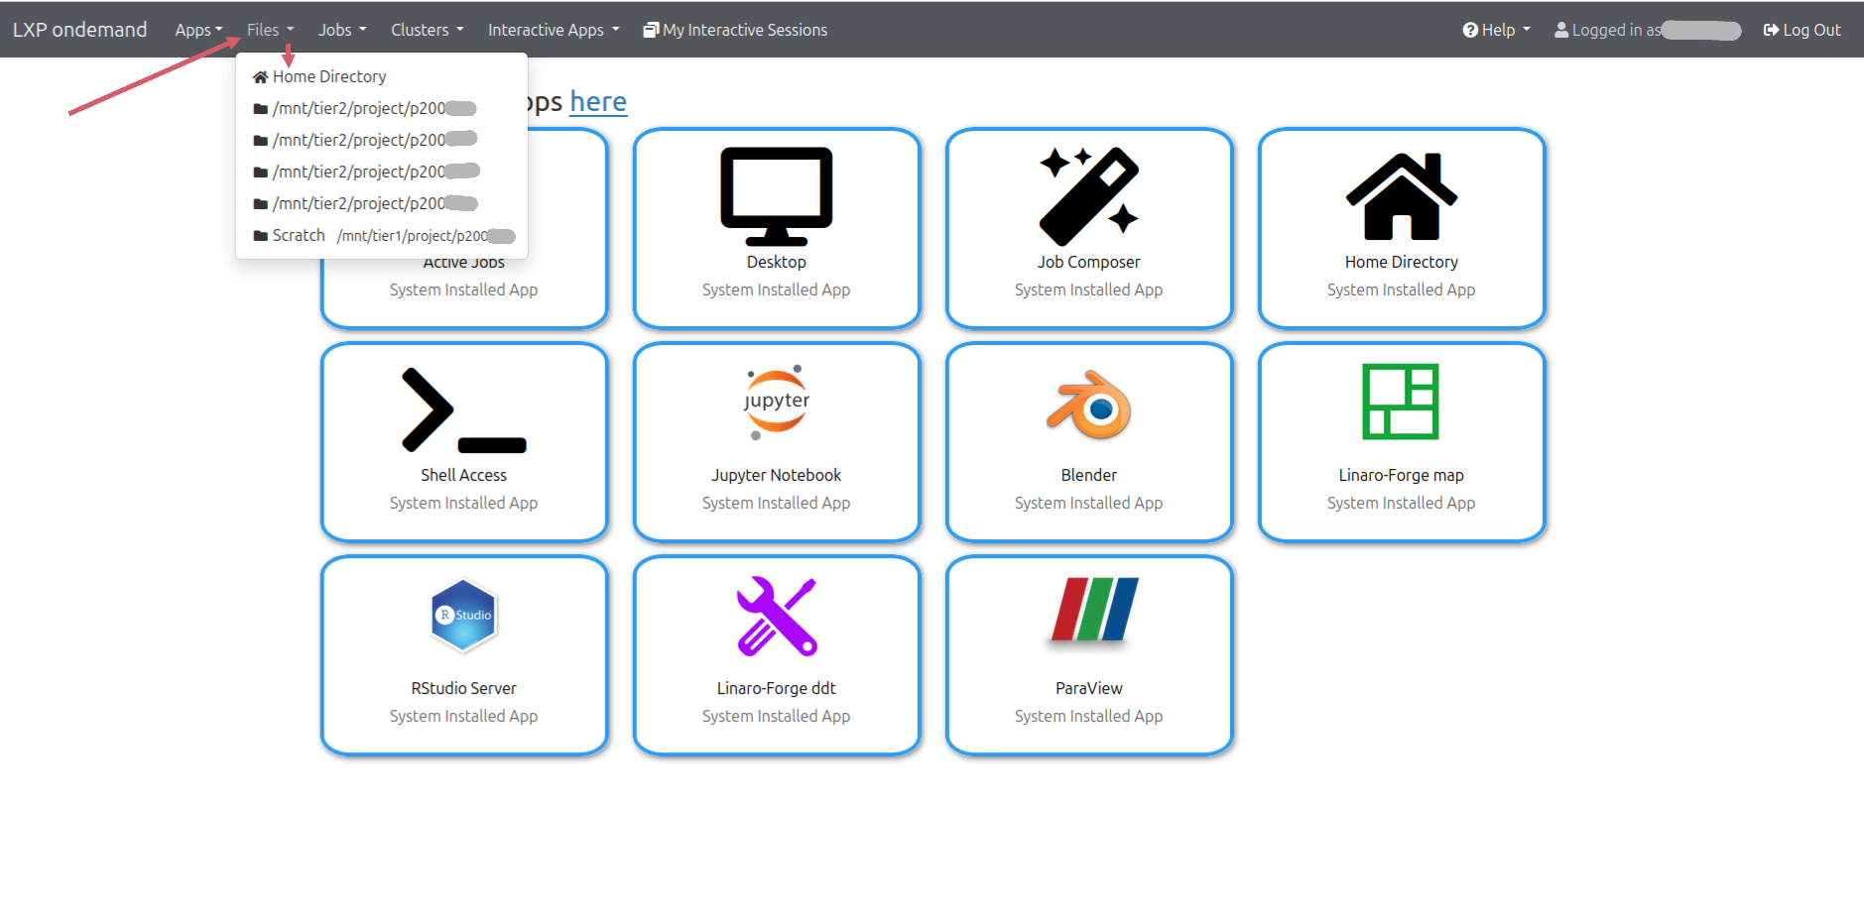Launch Job Composer magic wand icon
The width and height of the screenshot is (1864, 923).
click(x=1088, y=196)
